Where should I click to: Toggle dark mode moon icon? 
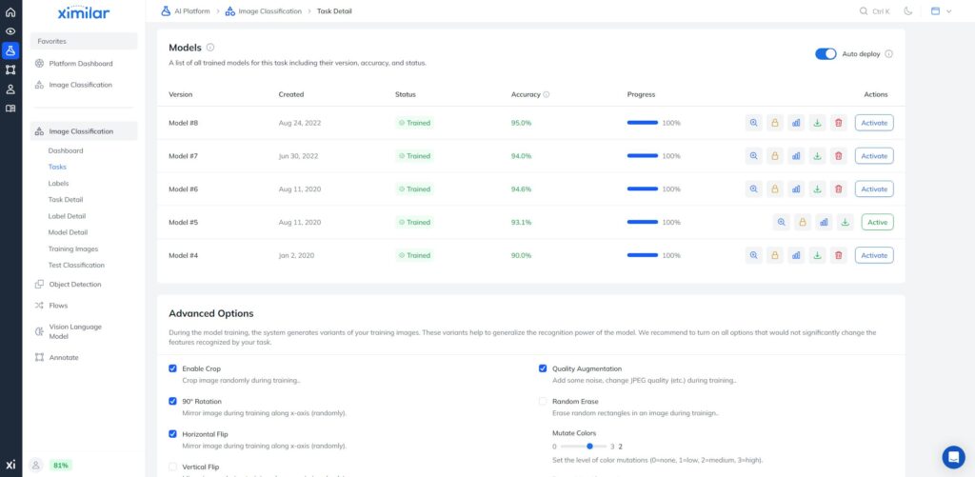[x=907, y=11]
